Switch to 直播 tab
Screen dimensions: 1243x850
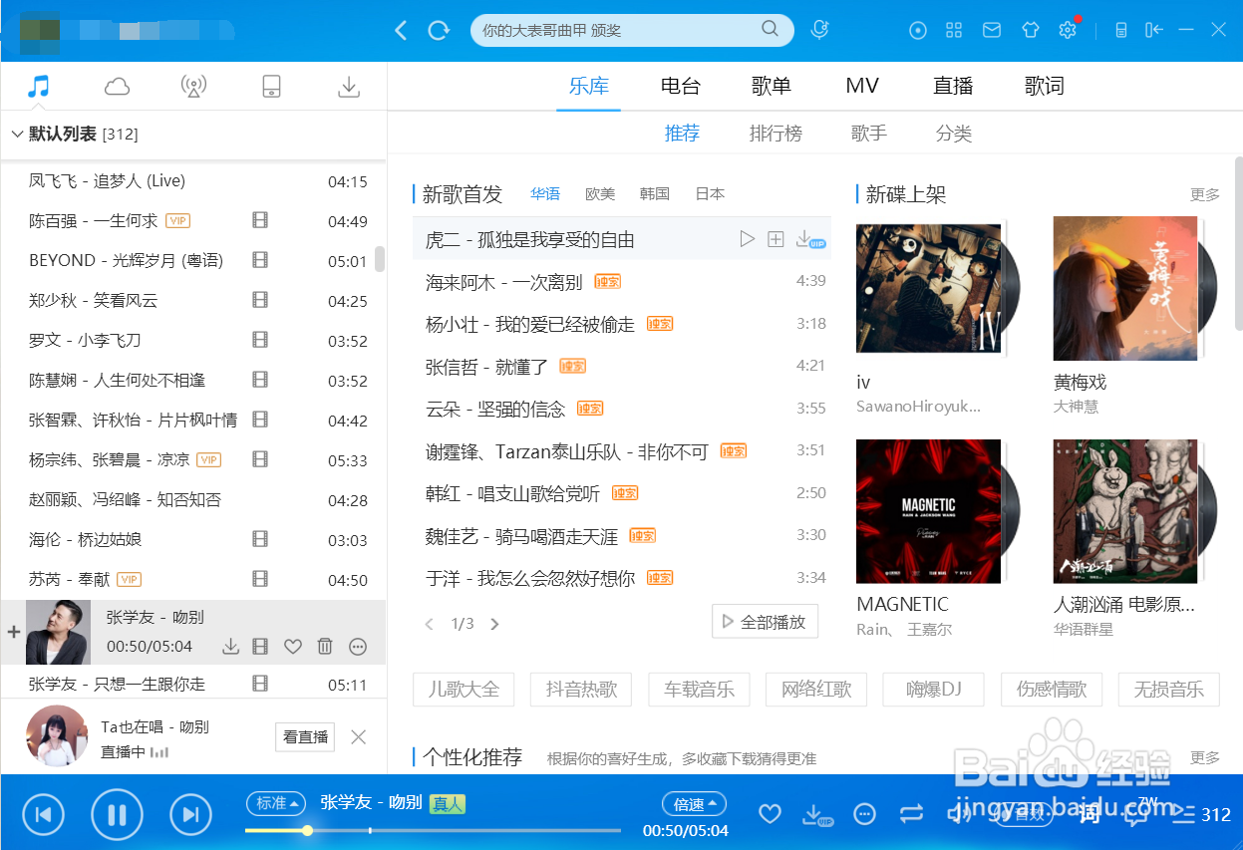tap(953, 86)
